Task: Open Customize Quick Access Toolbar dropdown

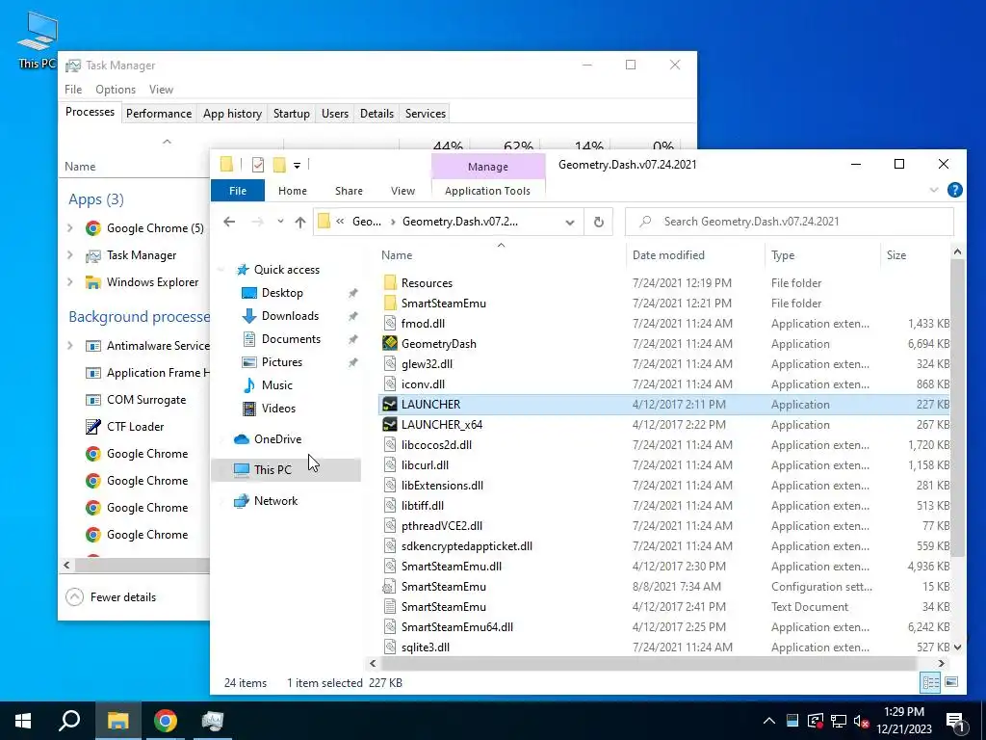Action: [297, 166]
